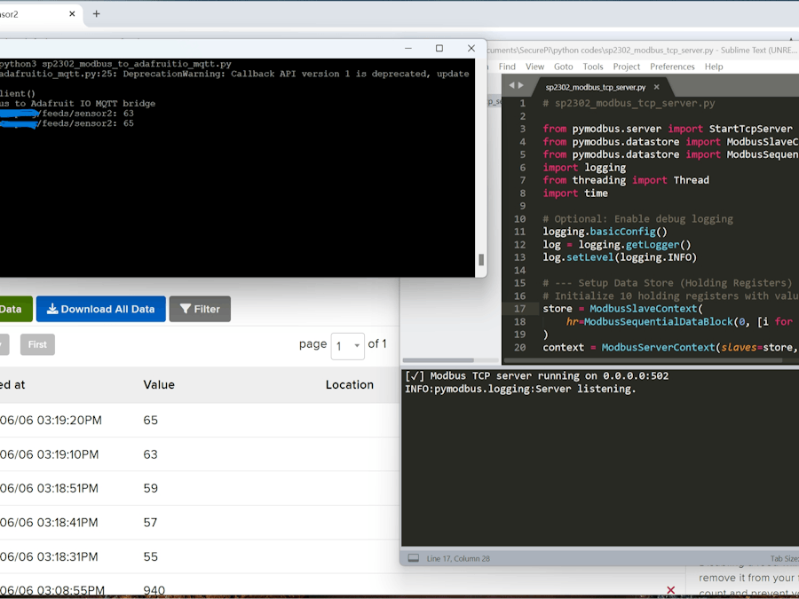The image size is (799, 599).
Task: Open a new browser tab
Action: 97,14
